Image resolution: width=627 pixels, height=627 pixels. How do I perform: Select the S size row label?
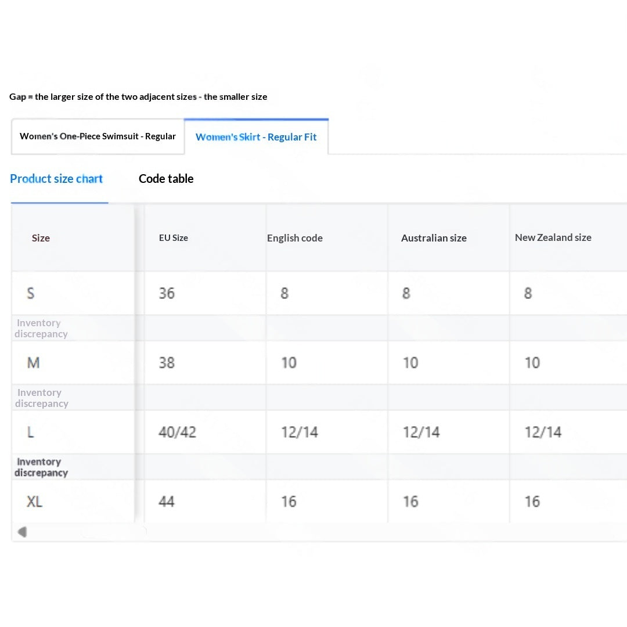pos(30,293)
